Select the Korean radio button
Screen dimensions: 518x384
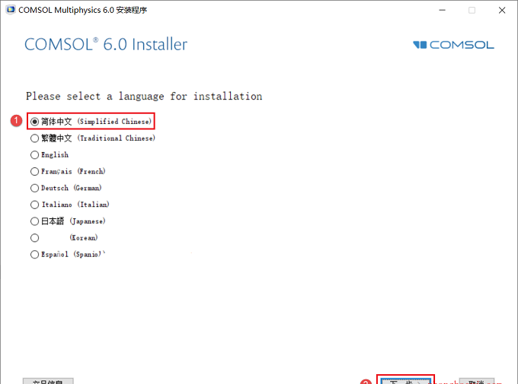point(35,238)
